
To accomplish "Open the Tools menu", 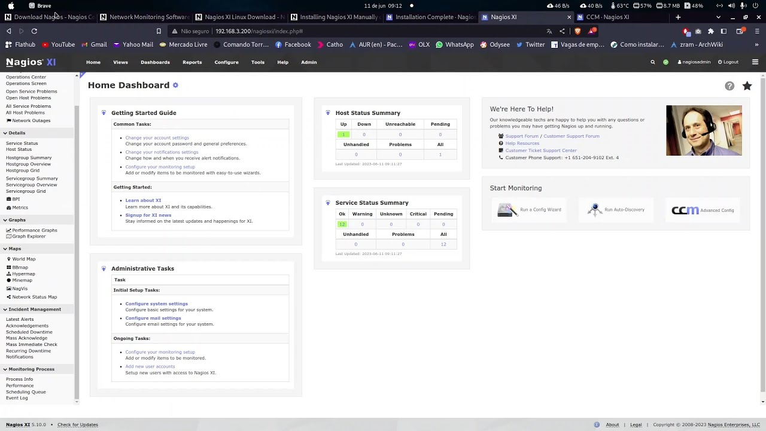I will (x=258, y=62).
